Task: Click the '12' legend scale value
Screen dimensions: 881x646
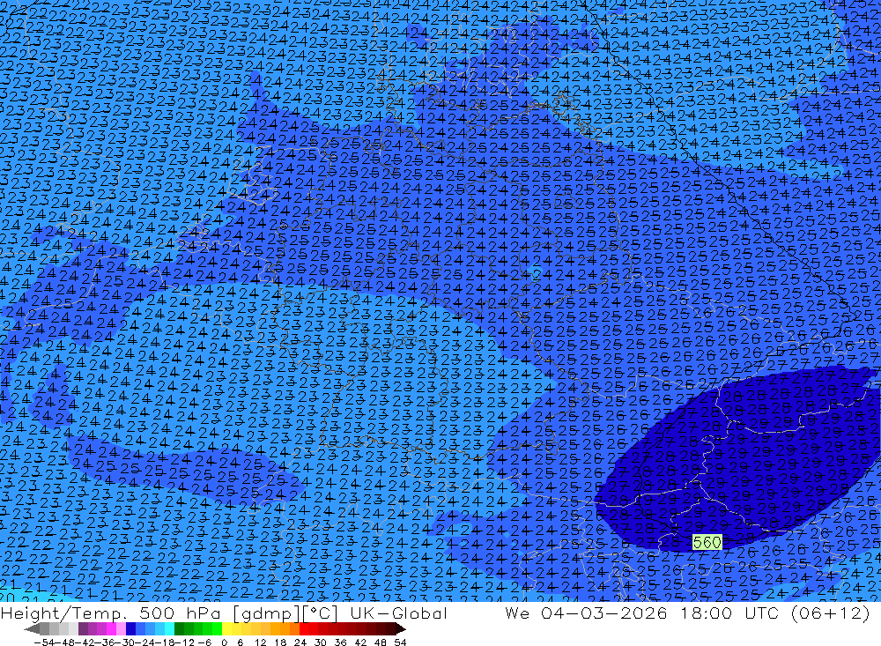Action: [x=261, y=642]
